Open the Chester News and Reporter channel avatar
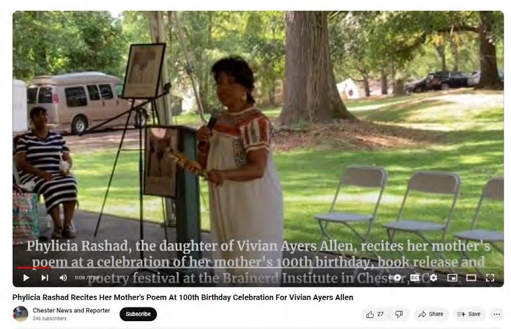Image resolution: width=511 pixels, height=329 pixels. coord(21,314)
